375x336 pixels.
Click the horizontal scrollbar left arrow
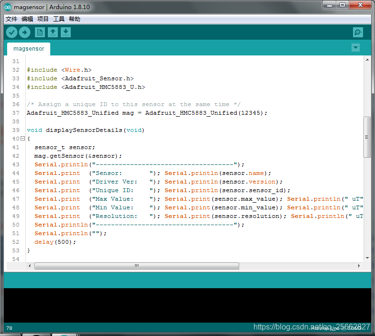point(30,266)
